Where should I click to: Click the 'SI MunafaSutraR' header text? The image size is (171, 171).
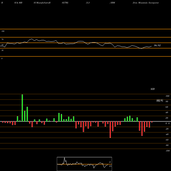coord(42,3)
